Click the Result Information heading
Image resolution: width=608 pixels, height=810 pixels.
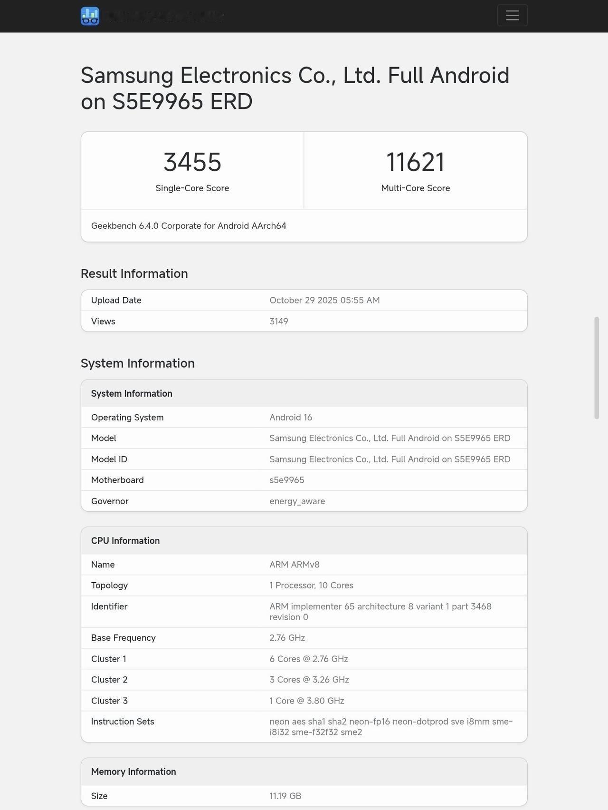coord(134,273)
